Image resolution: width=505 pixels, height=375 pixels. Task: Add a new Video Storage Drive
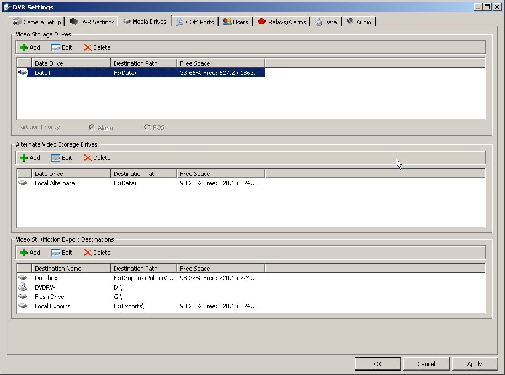[30, 47]
